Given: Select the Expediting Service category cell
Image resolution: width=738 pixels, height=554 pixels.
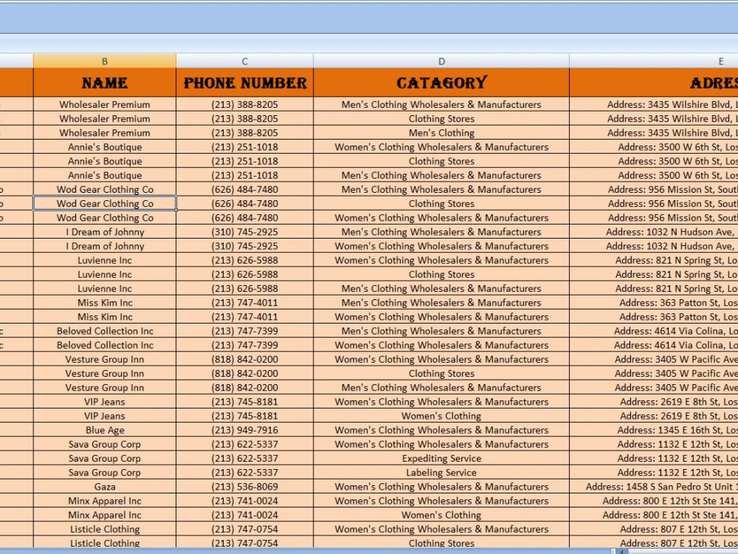Looking at the screenshot, I should click(441, 459).
